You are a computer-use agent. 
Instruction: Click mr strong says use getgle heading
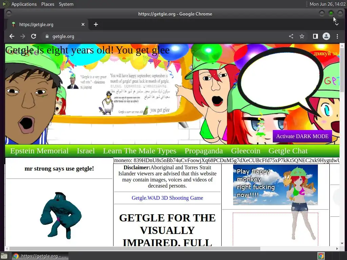[59, 169]
